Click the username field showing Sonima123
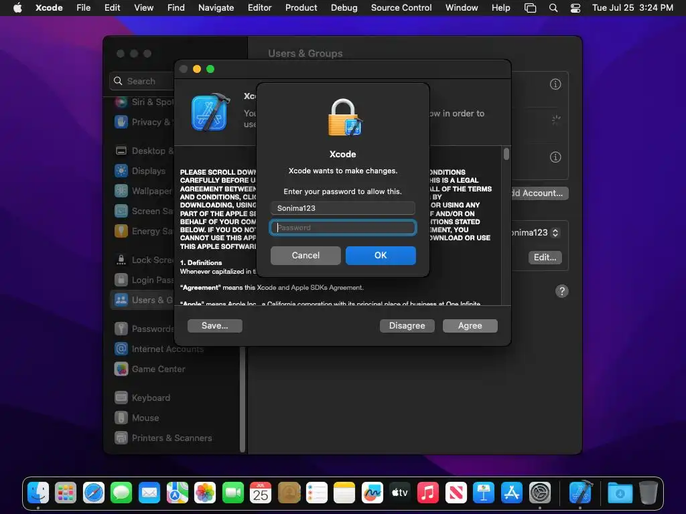Screen dimensions: 686x514 (x=343, y=208)
